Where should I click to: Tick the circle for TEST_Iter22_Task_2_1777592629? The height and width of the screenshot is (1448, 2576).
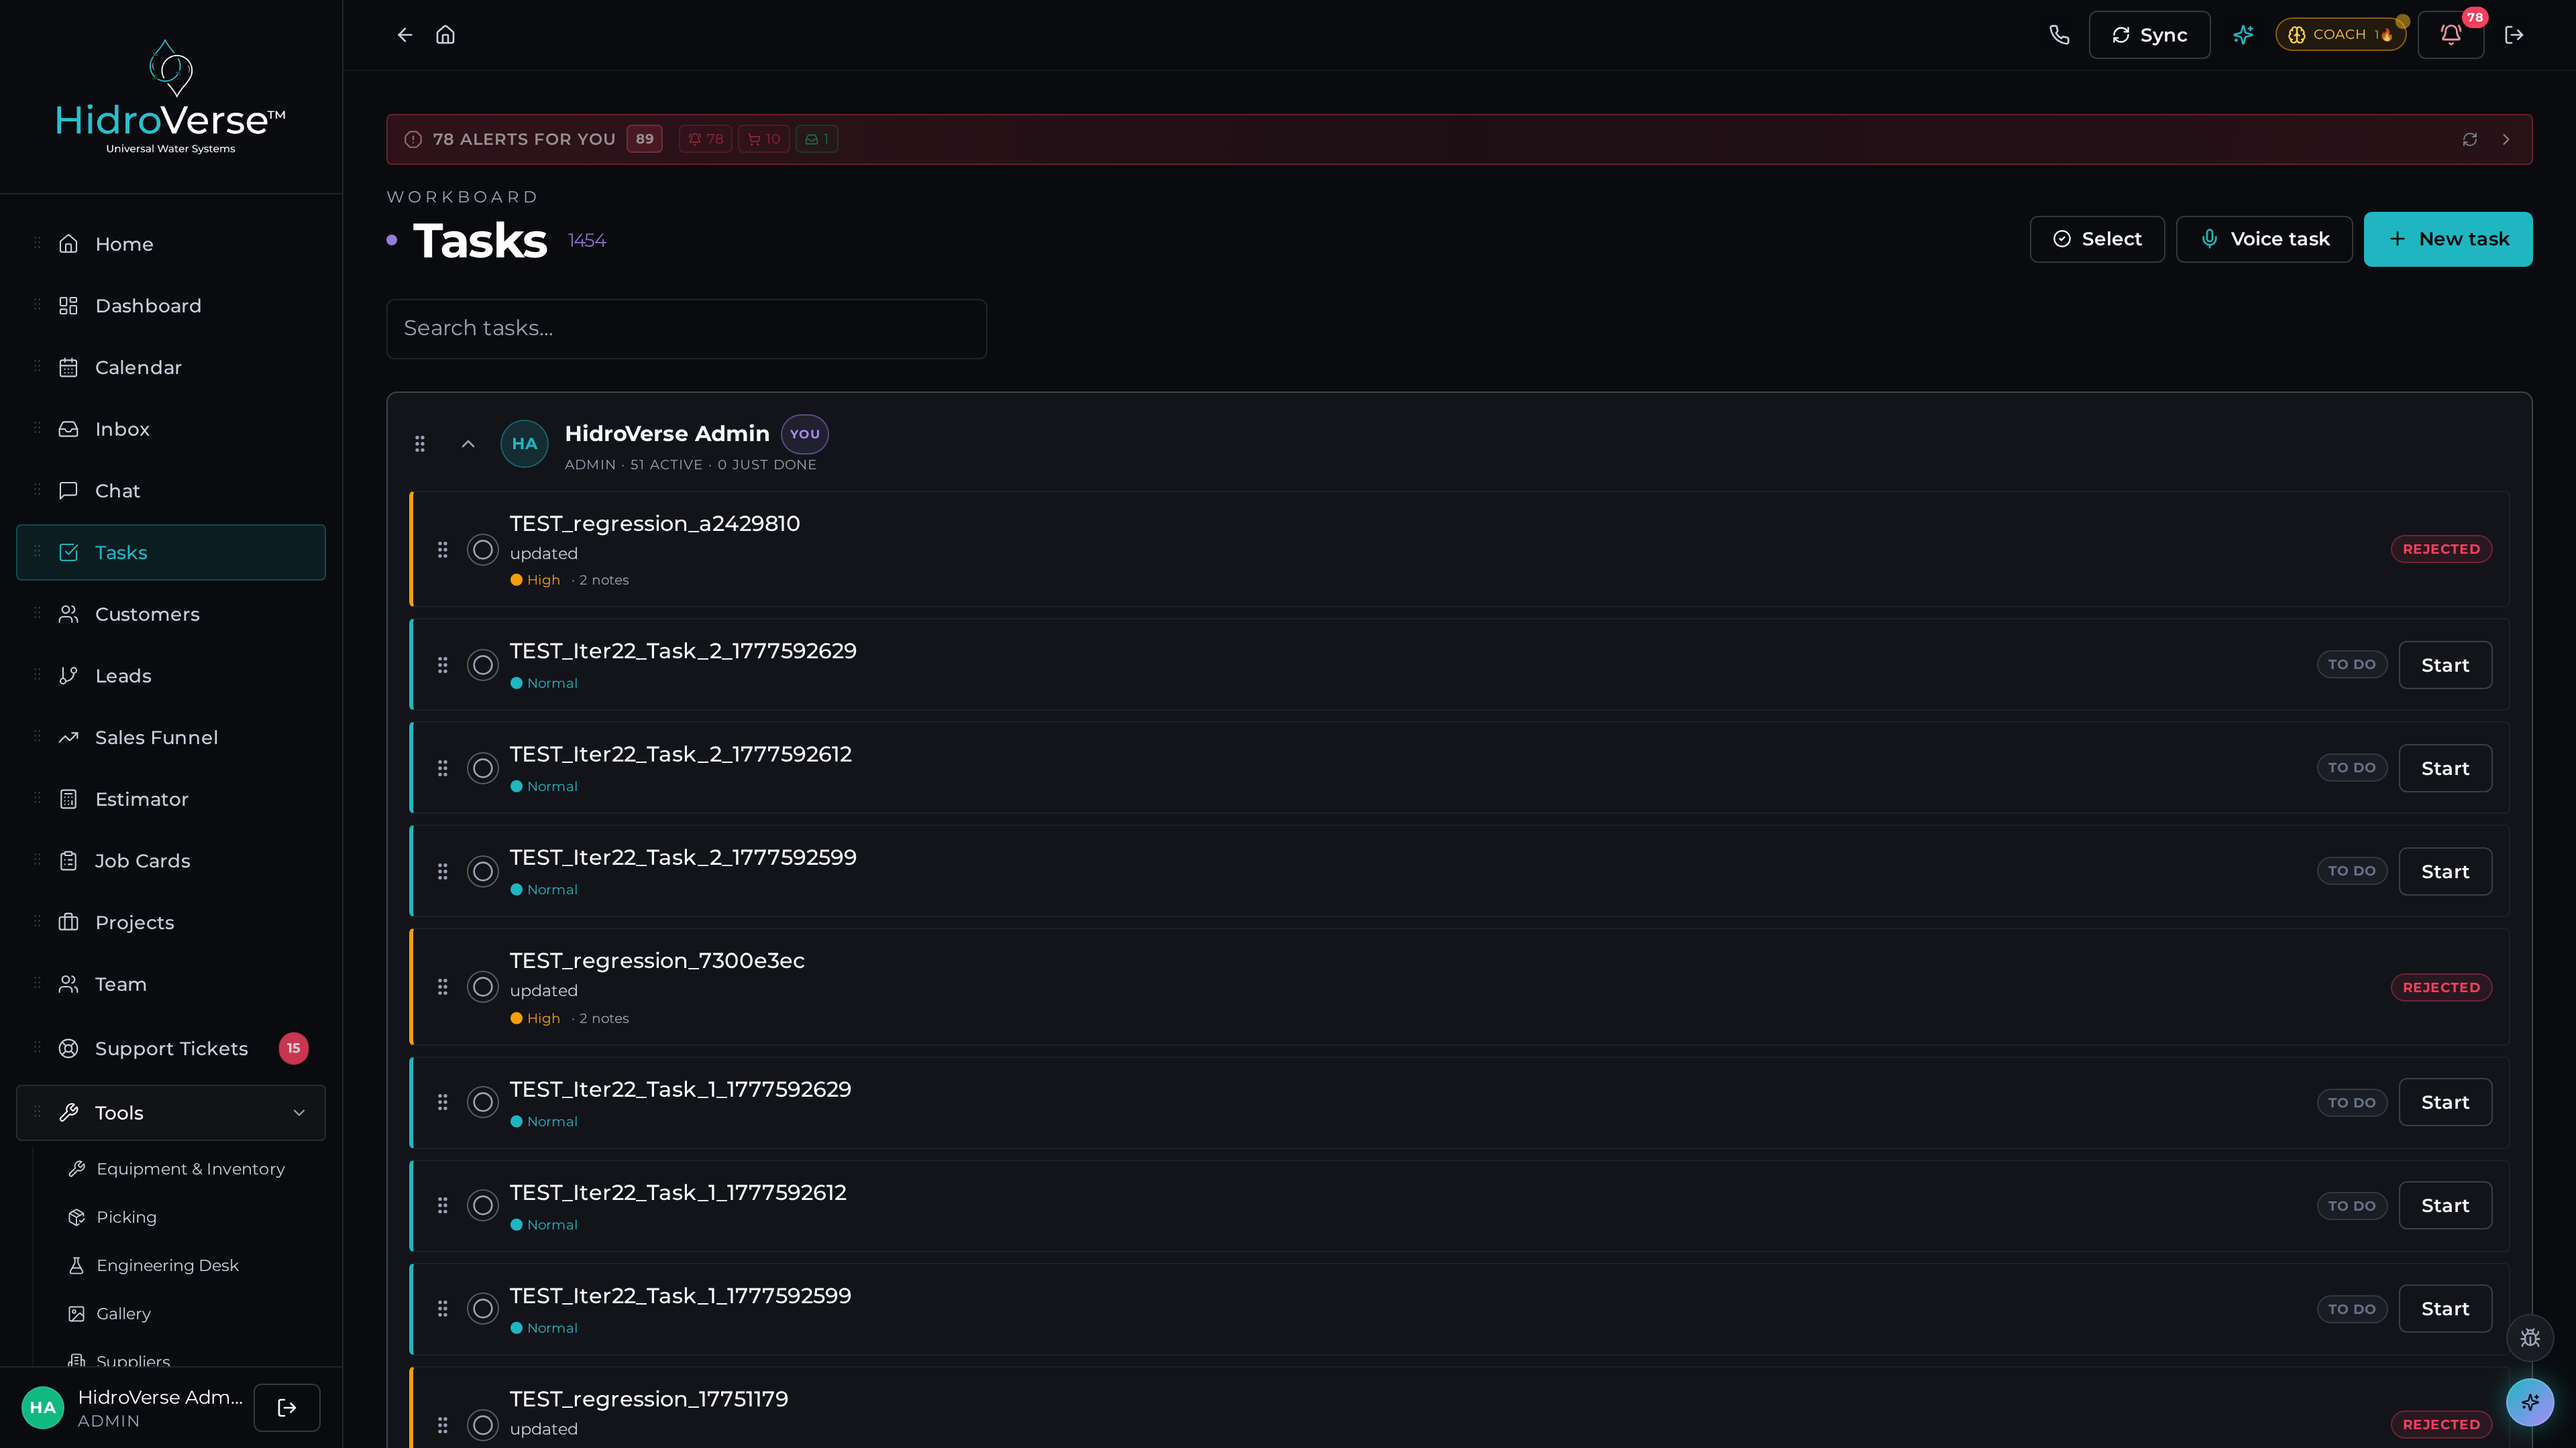click(x=483, y=666)
